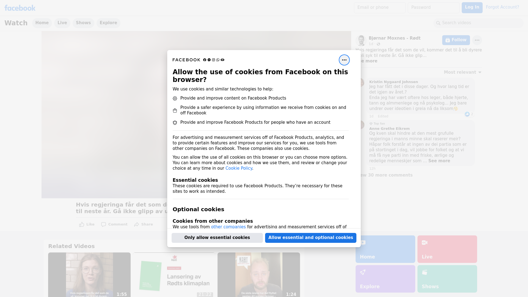
Task: Click the Share arrow icon
Action: click(x=137, y=224)
